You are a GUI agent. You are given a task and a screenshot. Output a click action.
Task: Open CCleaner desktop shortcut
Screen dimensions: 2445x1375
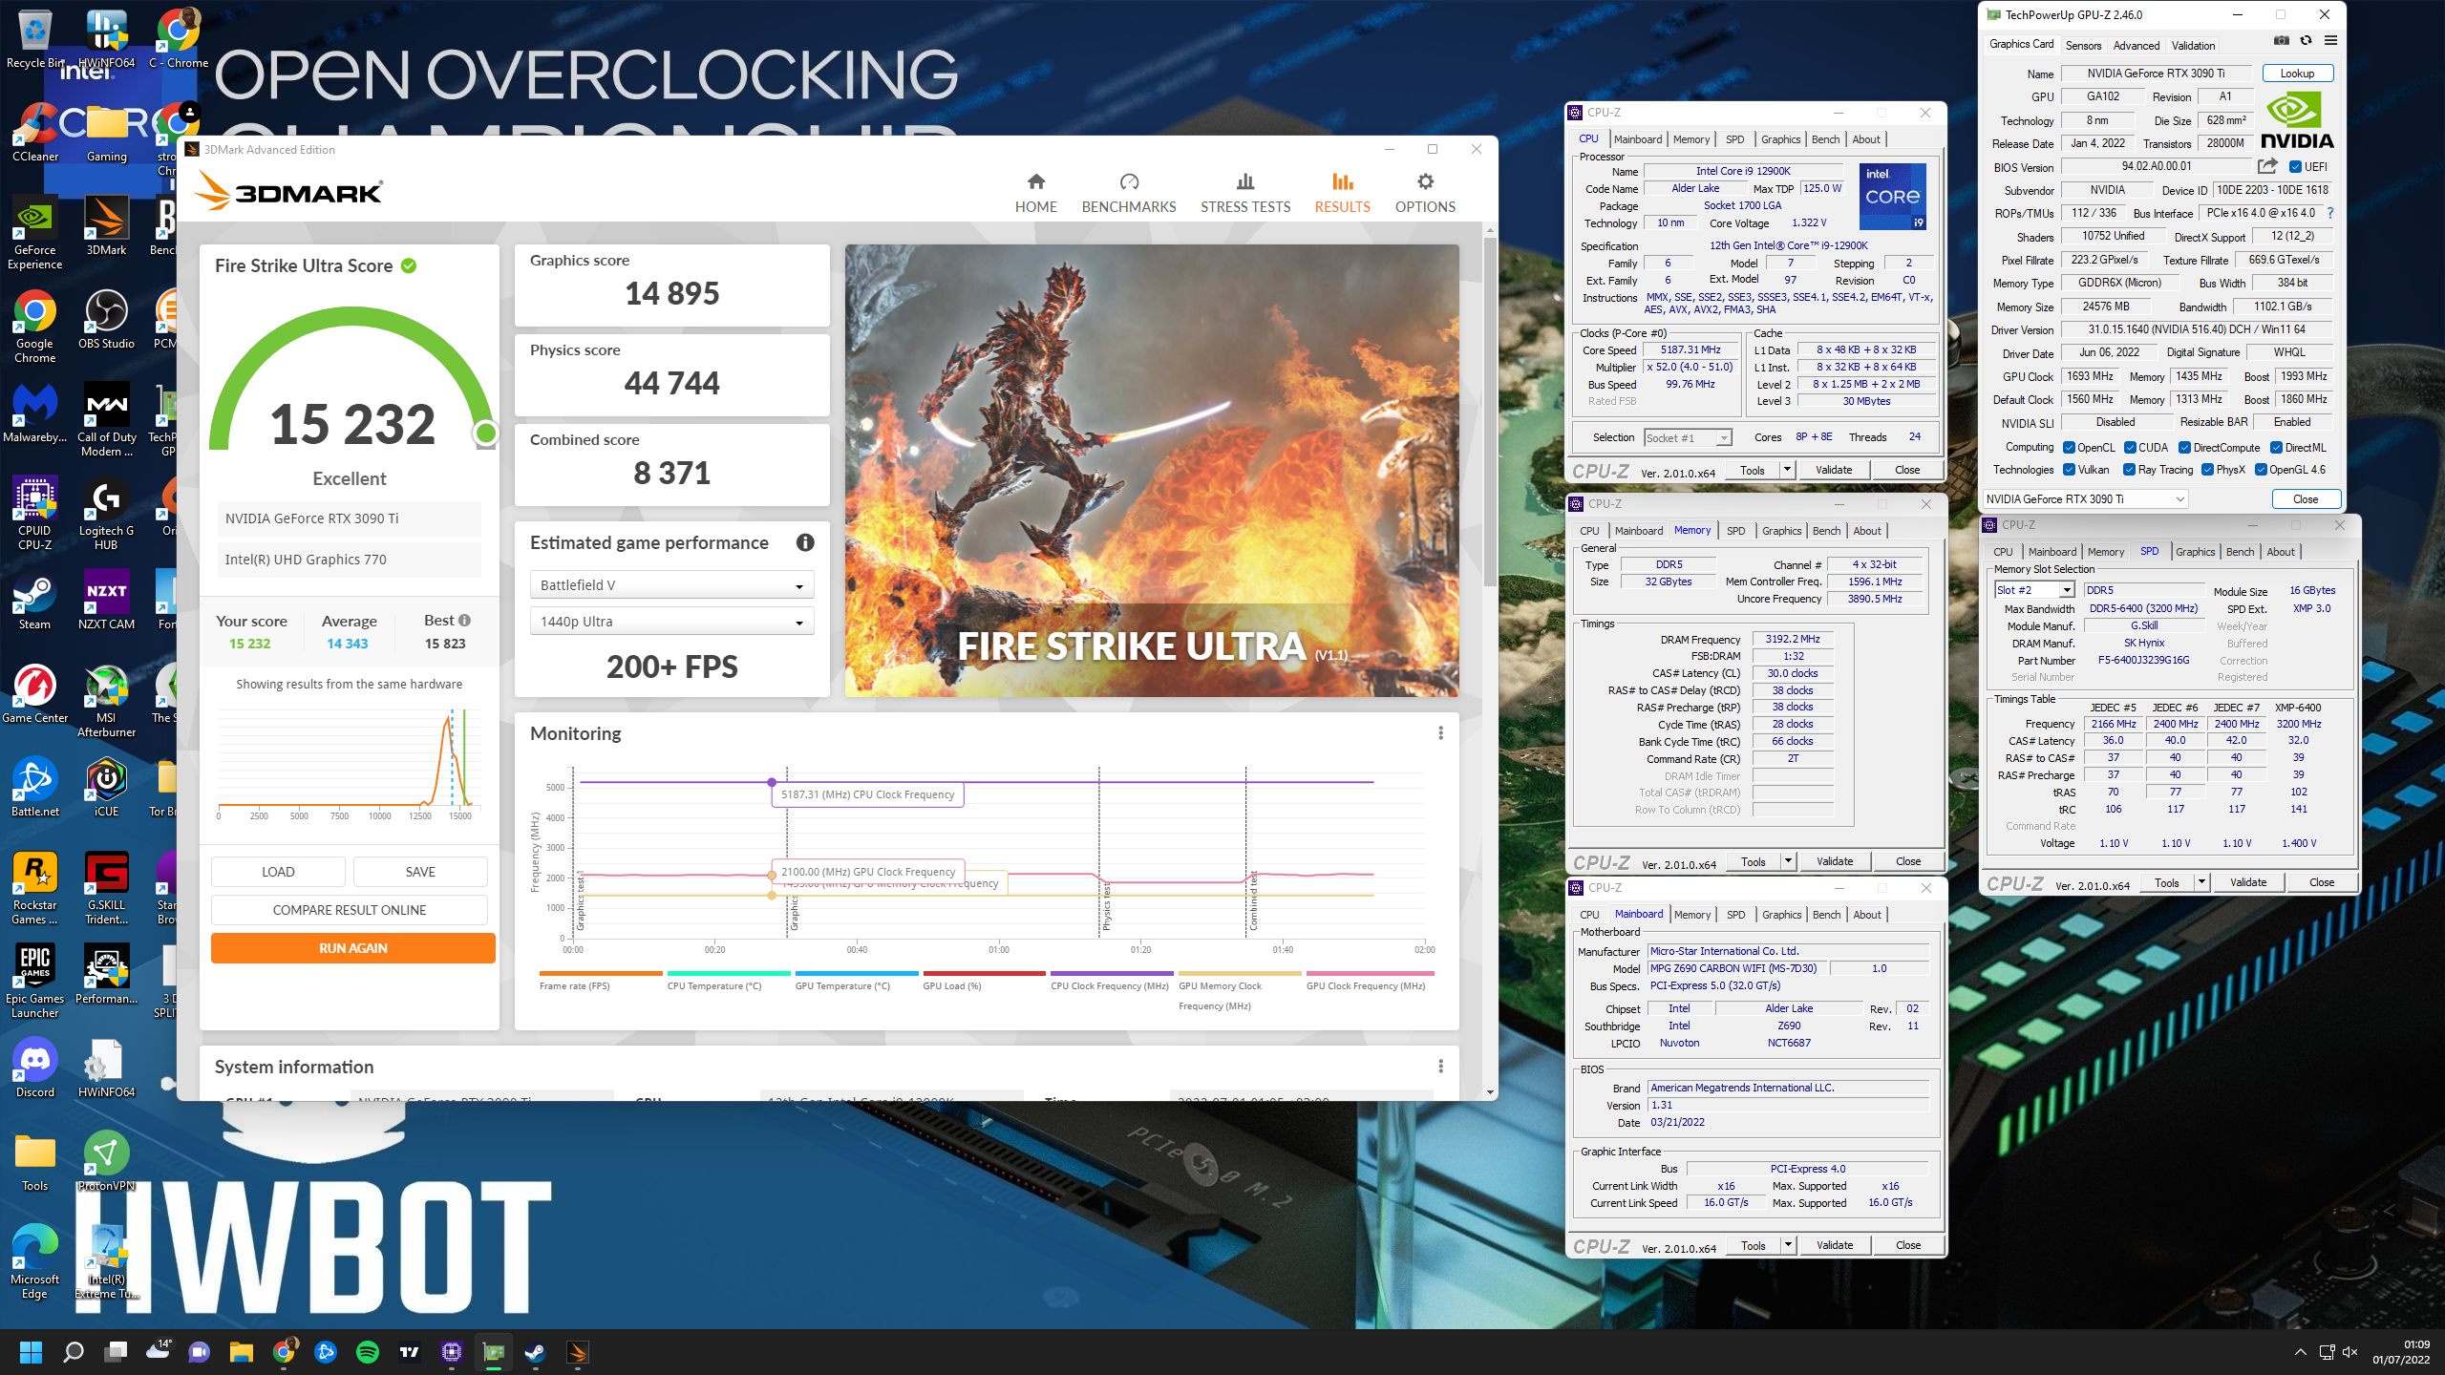click(x=35, y=133)
